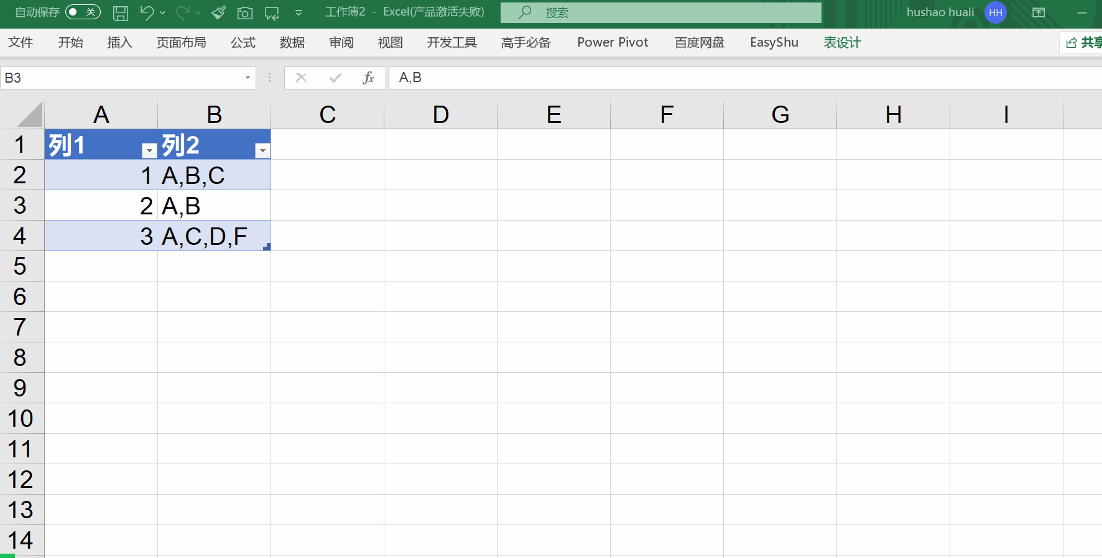Image resolution: width=1102 pixels, height=558 pixels.
Task: Click the comment bubble toolbar icon
Action: point(272,12)
